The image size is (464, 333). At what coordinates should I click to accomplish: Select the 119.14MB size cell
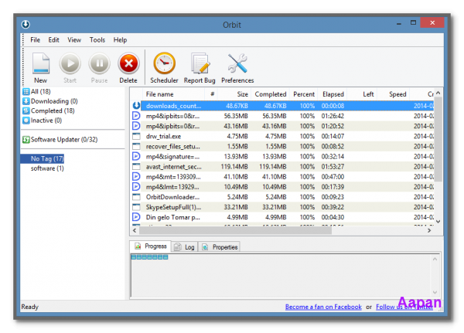[x=234, y=167]
